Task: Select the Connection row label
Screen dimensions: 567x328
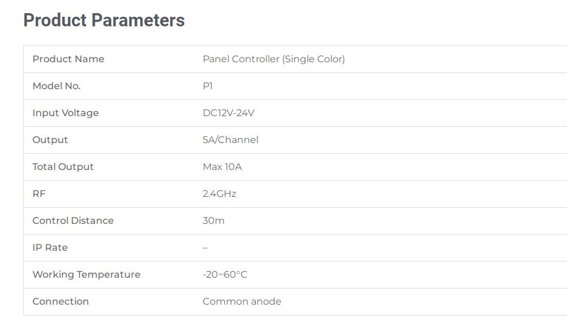Action: click(x=60, y=302)
